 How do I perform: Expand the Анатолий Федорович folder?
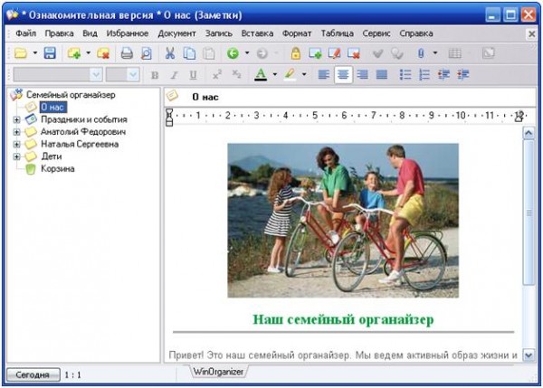tap(16, 132)
